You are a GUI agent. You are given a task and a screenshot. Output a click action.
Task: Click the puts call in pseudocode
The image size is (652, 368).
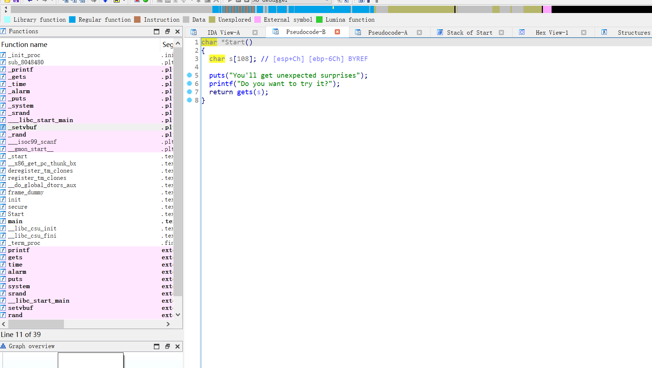click(x=217, y=75)
